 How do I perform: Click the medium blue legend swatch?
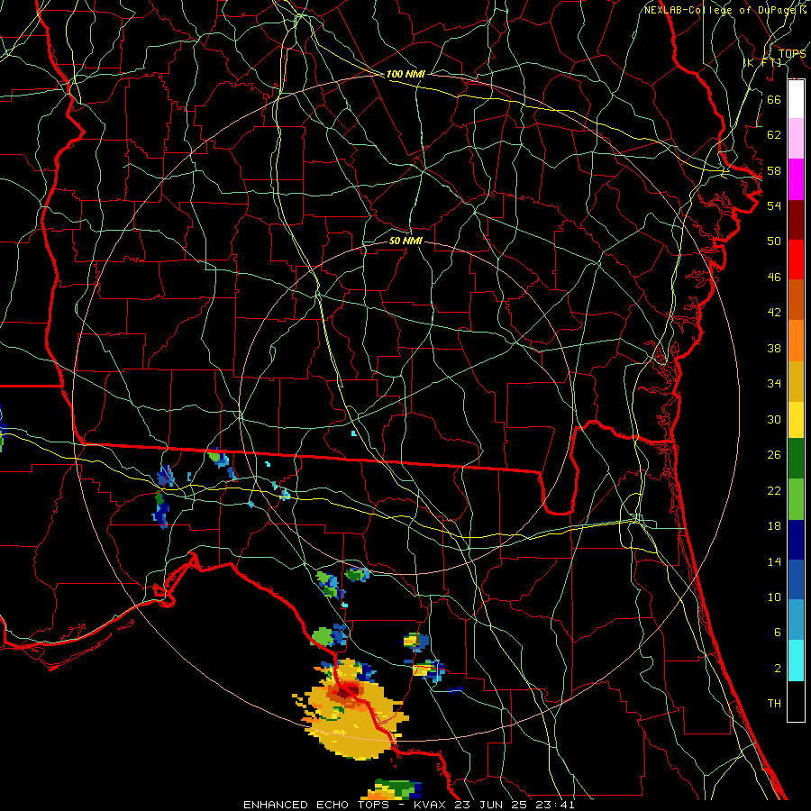coord(796,579)
